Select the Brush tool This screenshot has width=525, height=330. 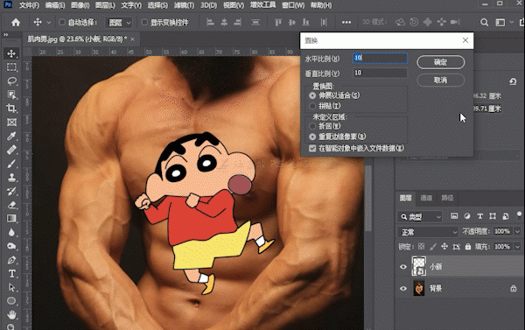pos(11,164)
